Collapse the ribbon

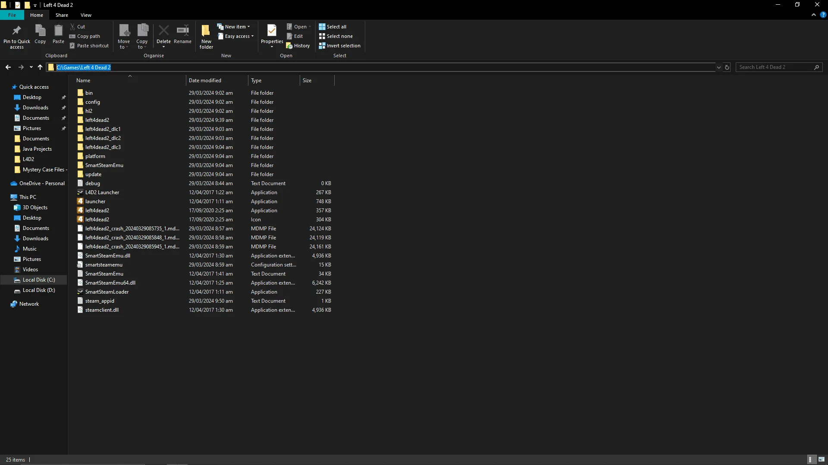pyautogui.click(x=813, y=15)
